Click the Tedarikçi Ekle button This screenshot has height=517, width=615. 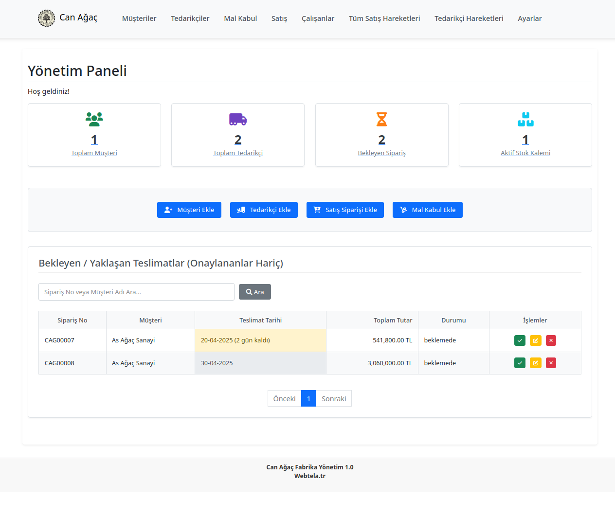click(264, 210)
